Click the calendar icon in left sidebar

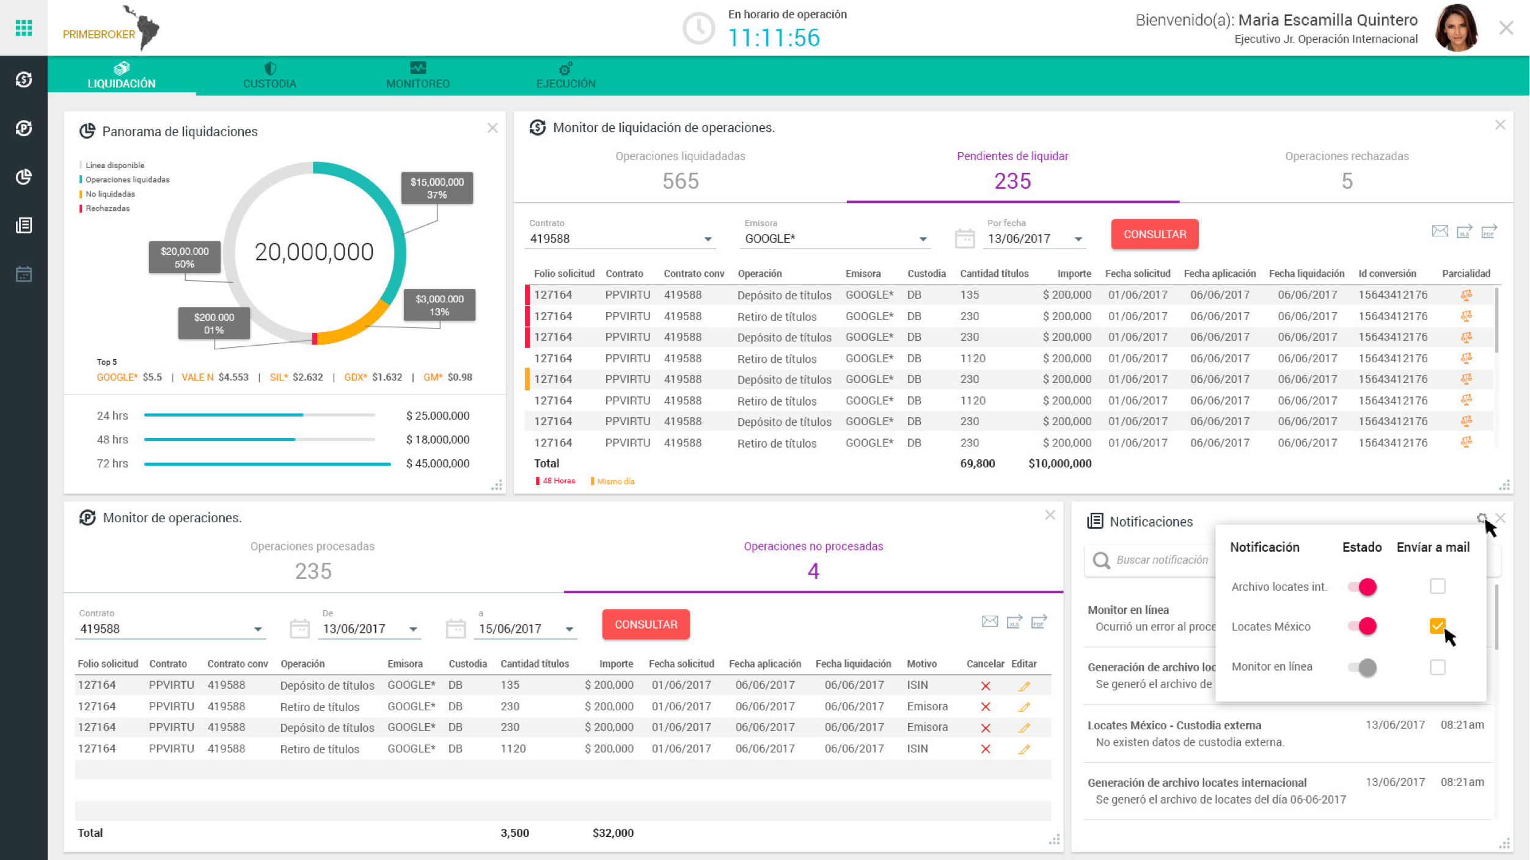pyautogui.click(x=24, y=274)
